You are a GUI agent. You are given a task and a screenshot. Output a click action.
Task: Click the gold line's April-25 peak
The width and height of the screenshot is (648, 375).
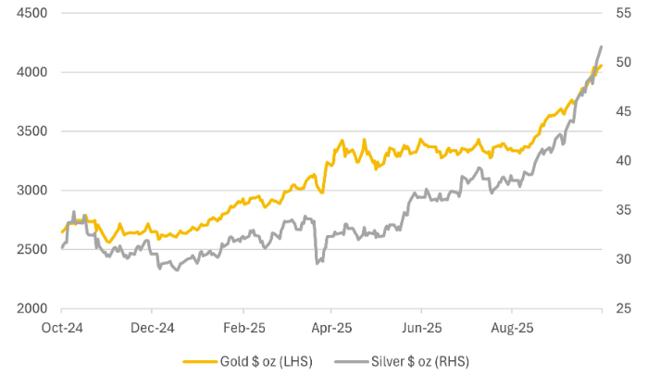pyautogui.click(x=343, y=141)
